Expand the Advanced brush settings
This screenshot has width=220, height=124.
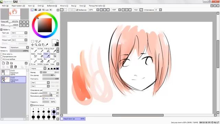point(31,105)
